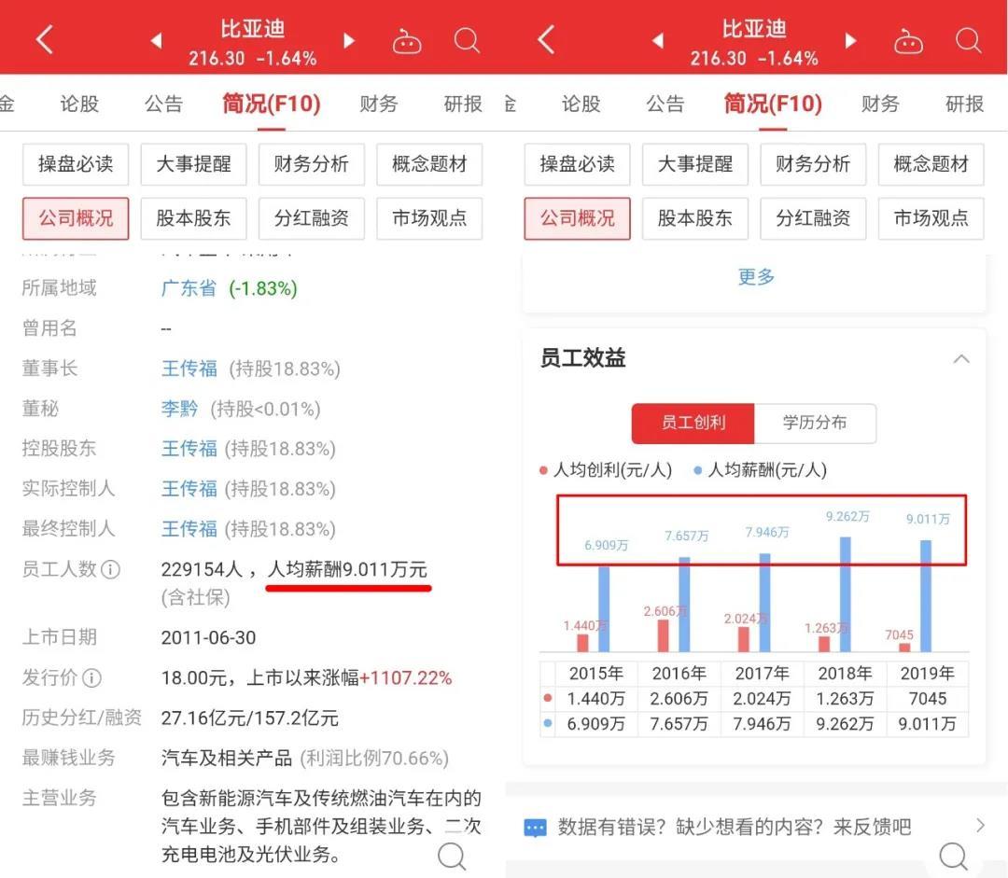This screenshot has height=878, width=1008.
Task: Switch to 财务 tab in left panel
Action: (379, 104)
